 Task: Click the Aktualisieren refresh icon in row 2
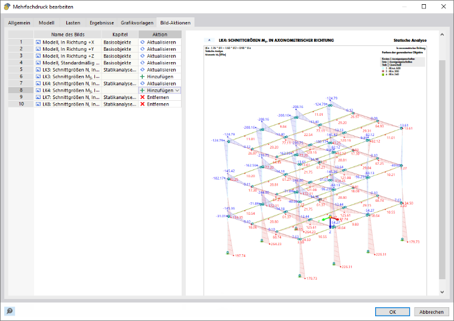coord(142,49)
